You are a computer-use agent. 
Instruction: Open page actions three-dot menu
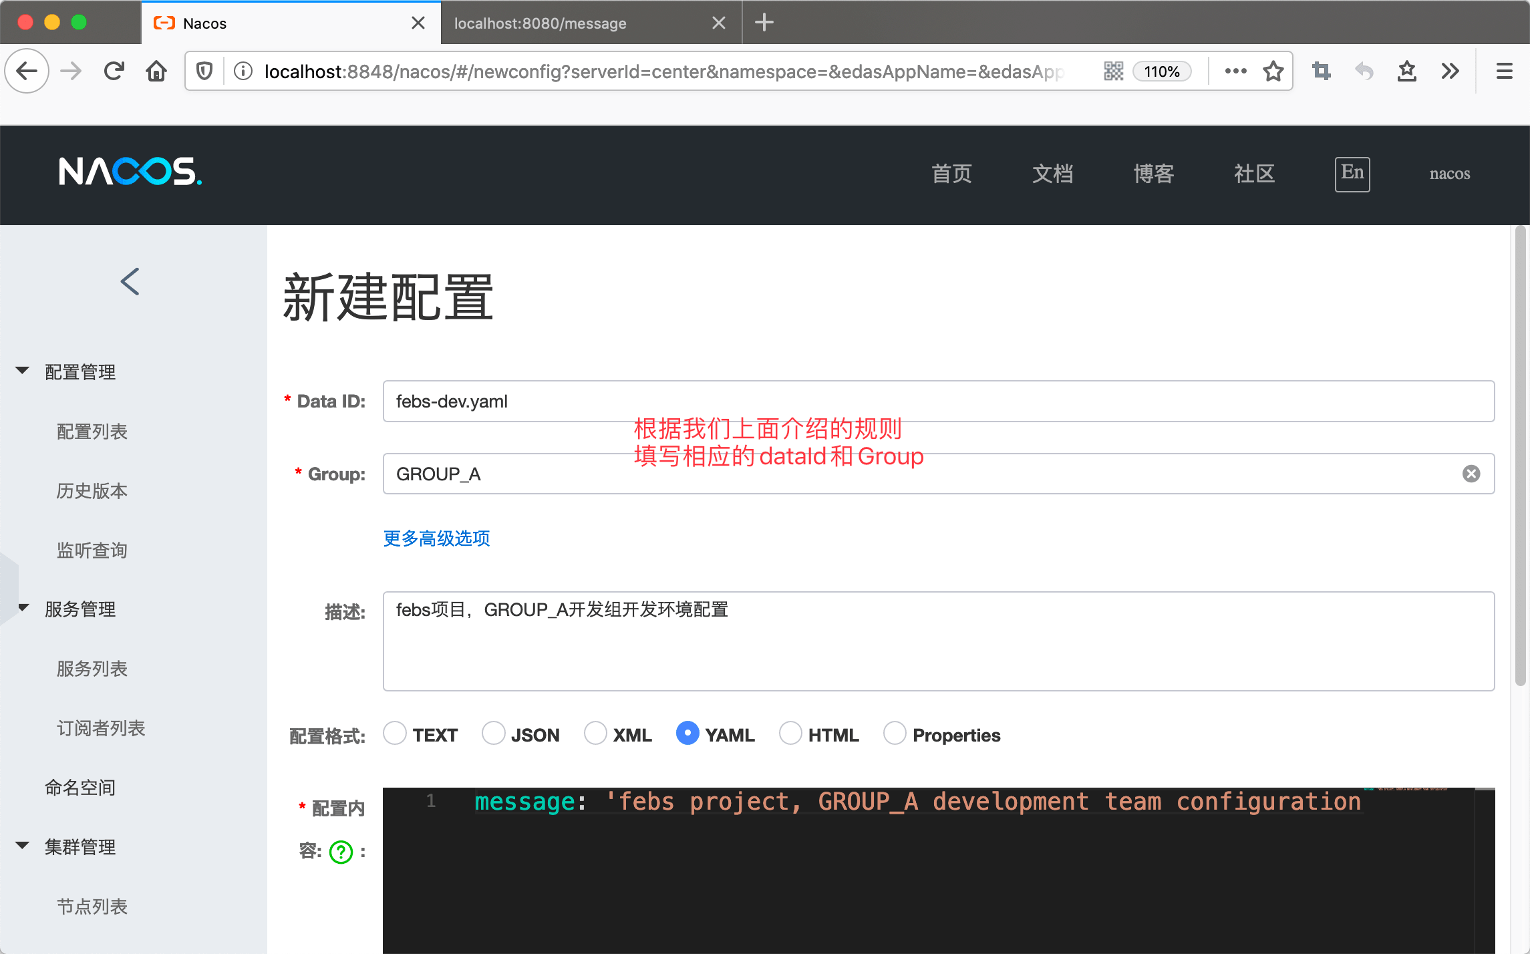pos(1235,71)
